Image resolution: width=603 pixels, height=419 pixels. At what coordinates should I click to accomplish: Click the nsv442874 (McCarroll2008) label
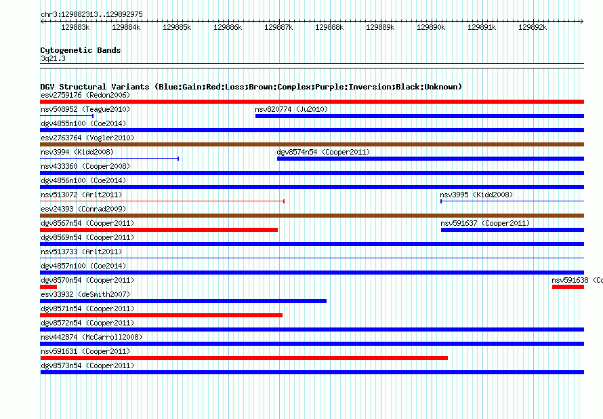91,337
